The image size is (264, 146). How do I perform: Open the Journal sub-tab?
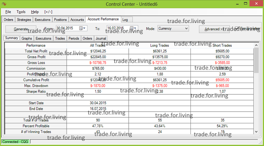coord(101,38)
